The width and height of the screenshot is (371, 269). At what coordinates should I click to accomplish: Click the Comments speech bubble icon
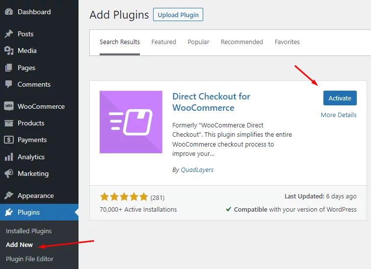point(9,84)
